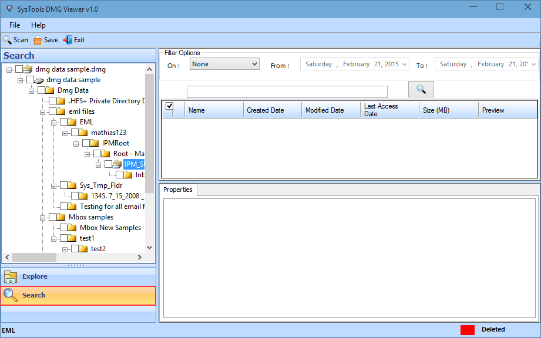This screenshot has height=338, width=541.
Task: Open the On filter dropdown showing None
Action: tap(224, 64)
